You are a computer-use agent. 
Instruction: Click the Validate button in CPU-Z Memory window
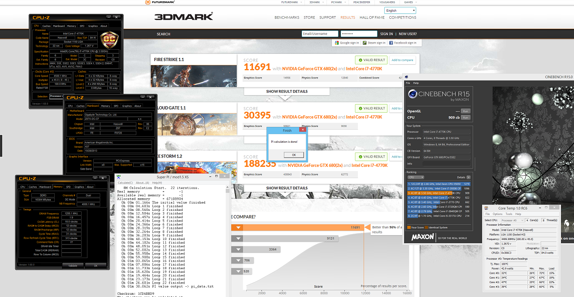(x=73, y=266)
